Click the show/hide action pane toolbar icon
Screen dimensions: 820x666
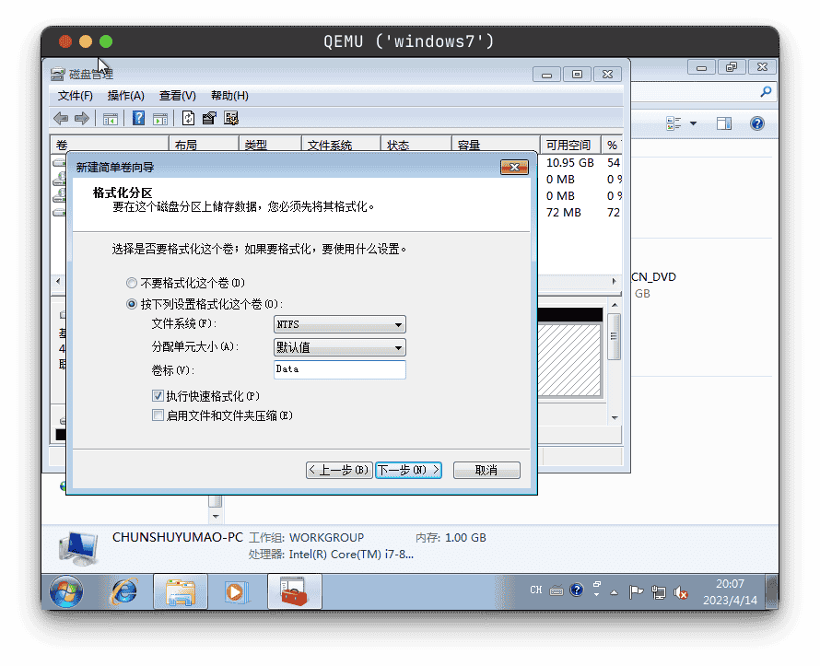tap(160, 119)
